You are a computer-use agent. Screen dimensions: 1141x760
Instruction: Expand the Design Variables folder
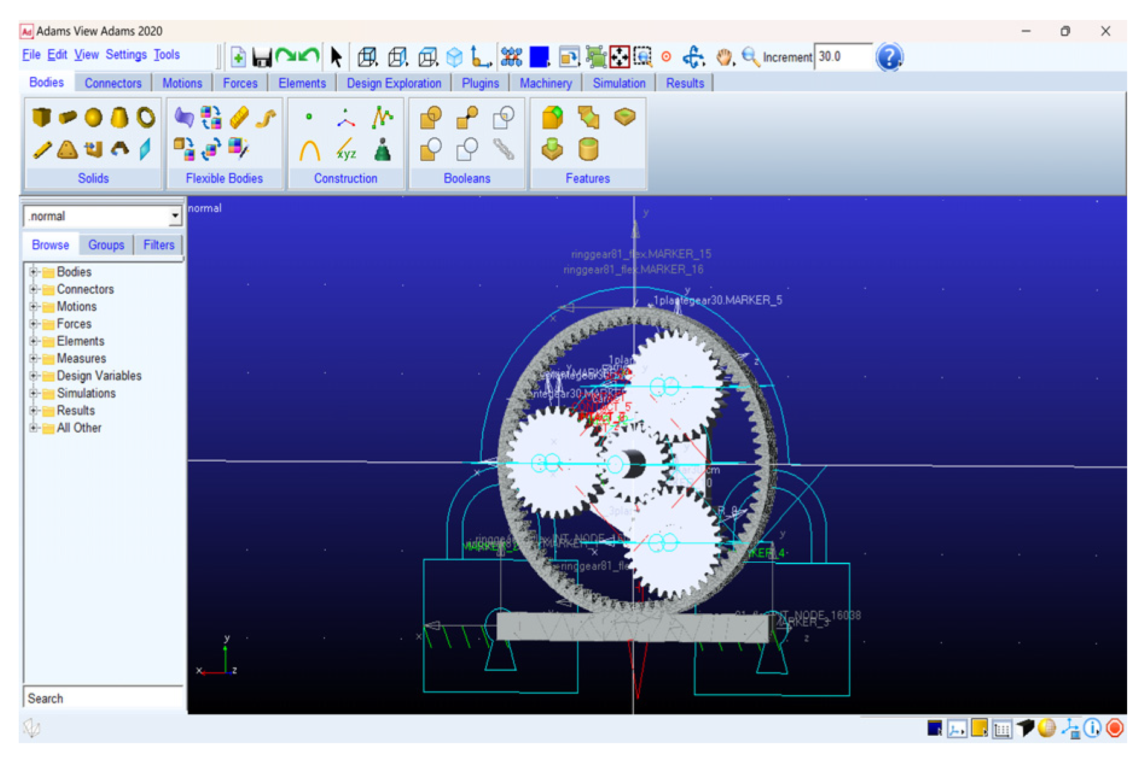(34, 375)
